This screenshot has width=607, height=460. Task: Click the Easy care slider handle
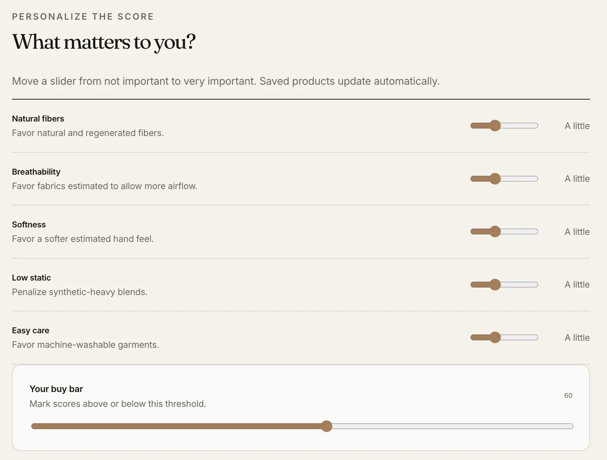pyautogui.click(x=495, y=337)
